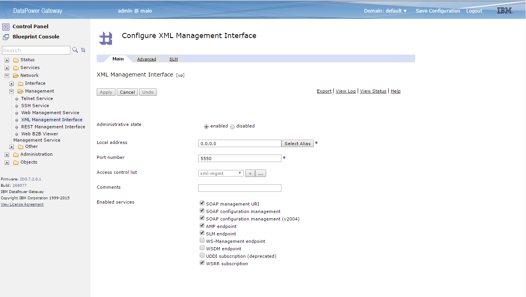526x297 pixels.
Task: Click the Objects folder icon
Action: (16, 162)
